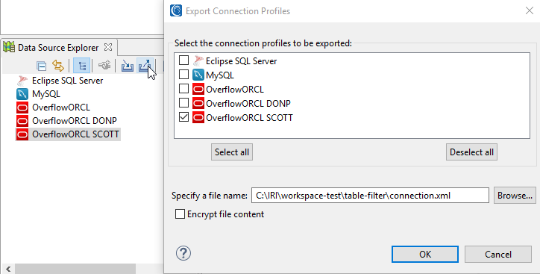Click the explorer horizontal scrollbar thumb
The width and height of the screenshot is (540, 274).
point(75,269)
